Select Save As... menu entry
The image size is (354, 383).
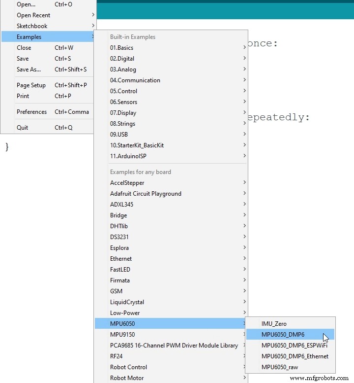[48, 70]
